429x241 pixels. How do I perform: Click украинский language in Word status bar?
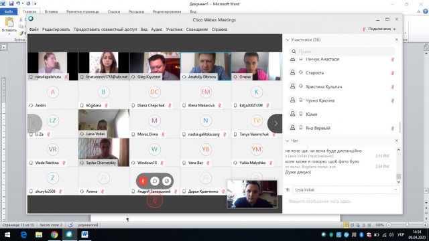click(x=88, y=225)
